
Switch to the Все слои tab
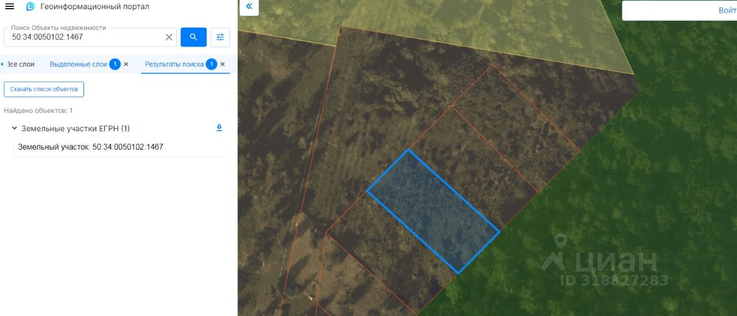(20, 64)
